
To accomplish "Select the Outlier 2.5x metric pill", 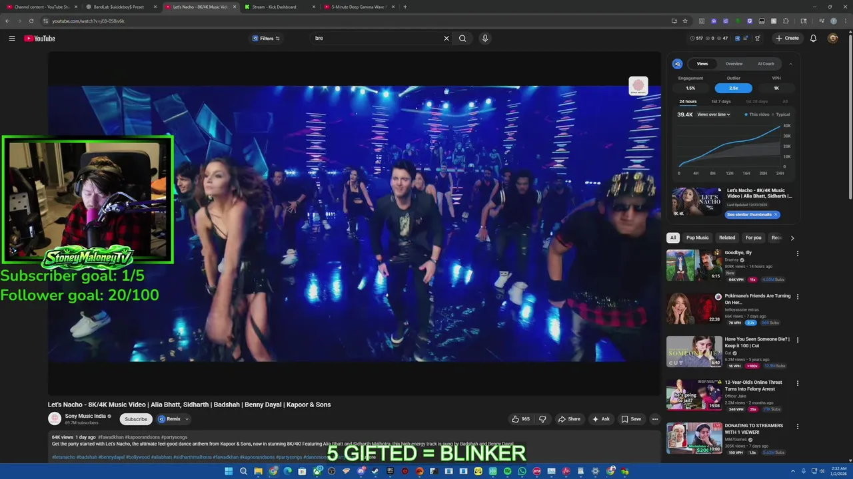I will pos(733,88).
